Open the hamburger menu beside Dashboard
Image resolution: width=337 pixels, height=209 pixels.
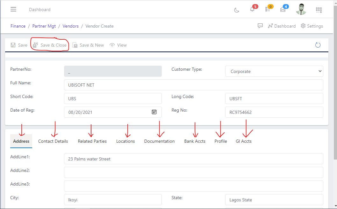(13, 9)
